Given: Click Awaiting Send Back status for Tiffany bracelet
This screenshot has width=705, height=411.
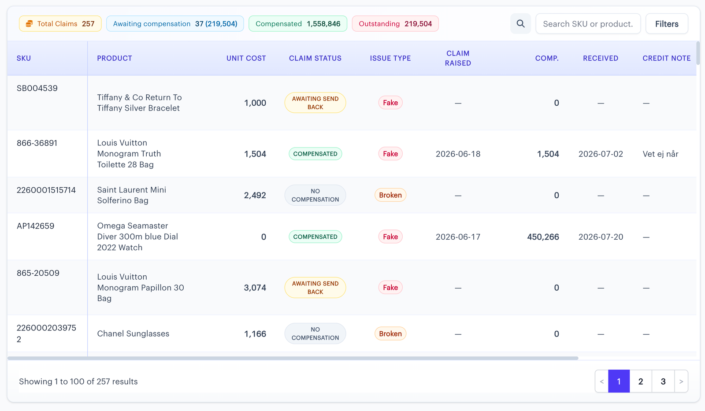Looking at the screenshot, I should [x=315, y=103].
